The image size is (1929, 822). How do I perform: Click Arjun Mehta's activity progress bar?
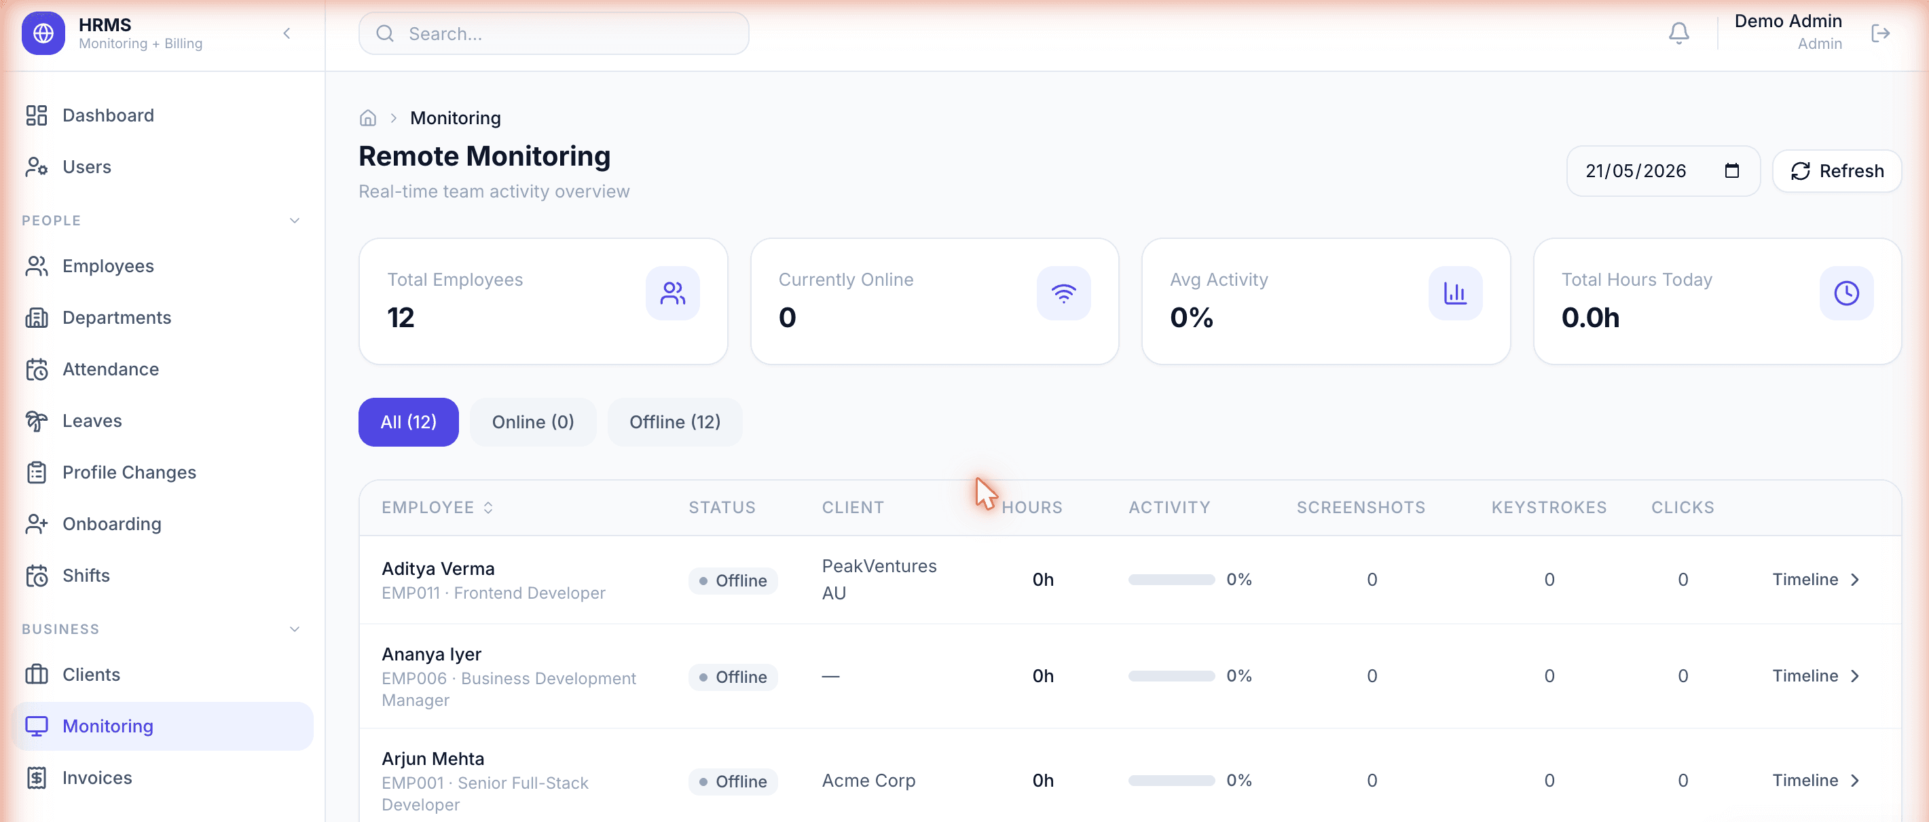pyautogui.click(x=1171, y=781)
